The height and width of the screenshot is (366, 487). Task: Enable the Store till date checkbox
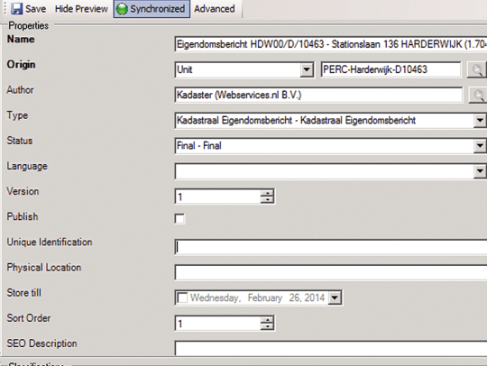(182, 298)
